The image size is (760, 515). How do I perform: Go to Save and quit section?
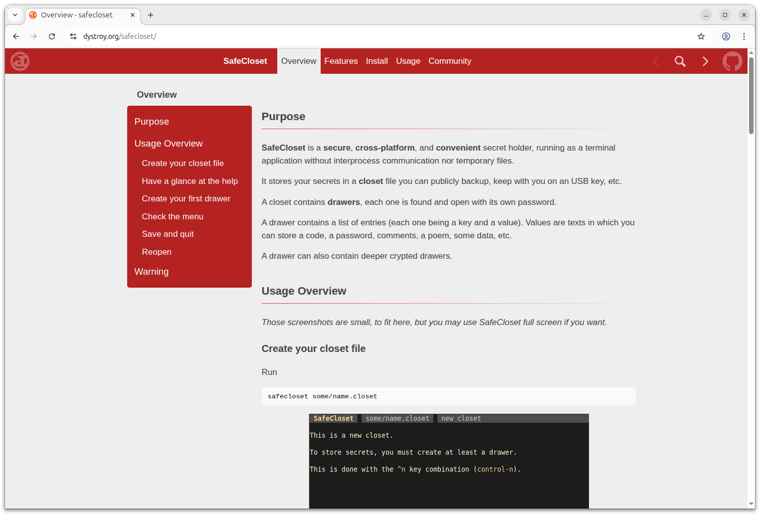(x=168, y=234)
